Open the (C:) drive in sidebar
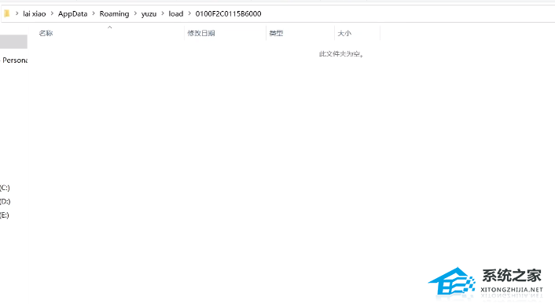This screenshot has width=555, height=304. [x=5, y=188]
